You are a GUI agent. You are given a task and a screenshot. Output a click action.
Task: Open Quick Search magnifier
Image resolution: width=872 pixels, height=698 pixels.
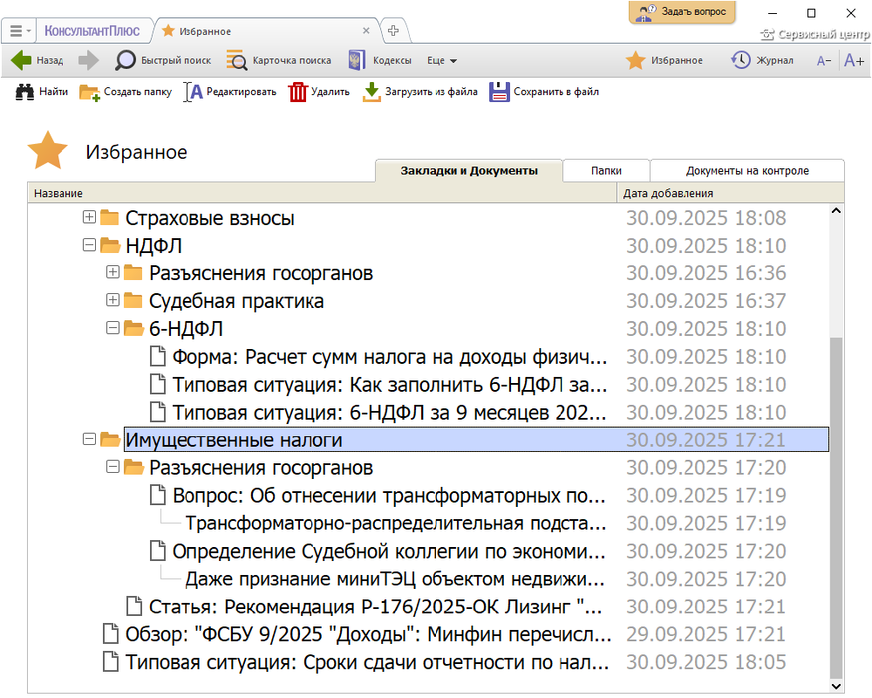(x=126, y=60)
